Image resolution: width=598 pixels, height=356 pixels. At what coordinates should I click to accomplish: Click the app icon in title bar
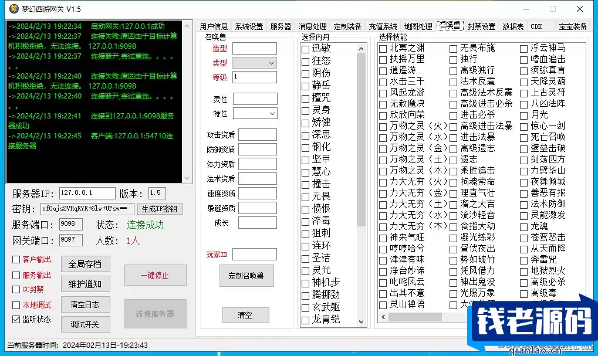point(13,8)
